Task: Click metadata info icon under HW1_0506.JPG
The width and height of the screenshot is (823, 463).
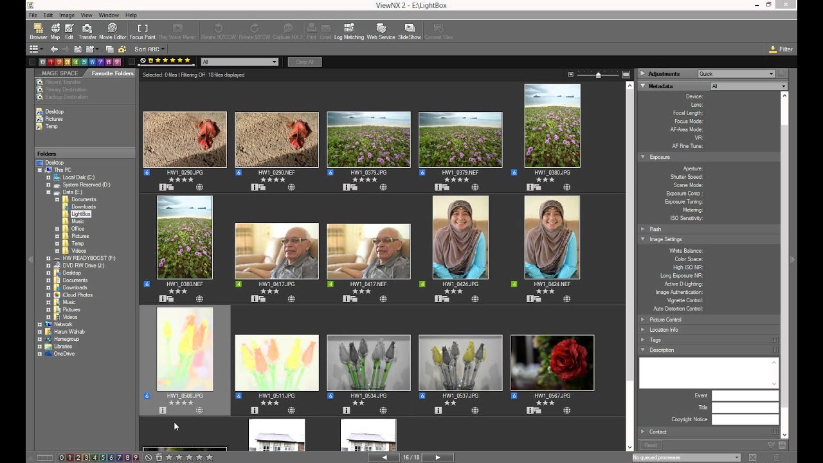Action: tap(163, 410)
